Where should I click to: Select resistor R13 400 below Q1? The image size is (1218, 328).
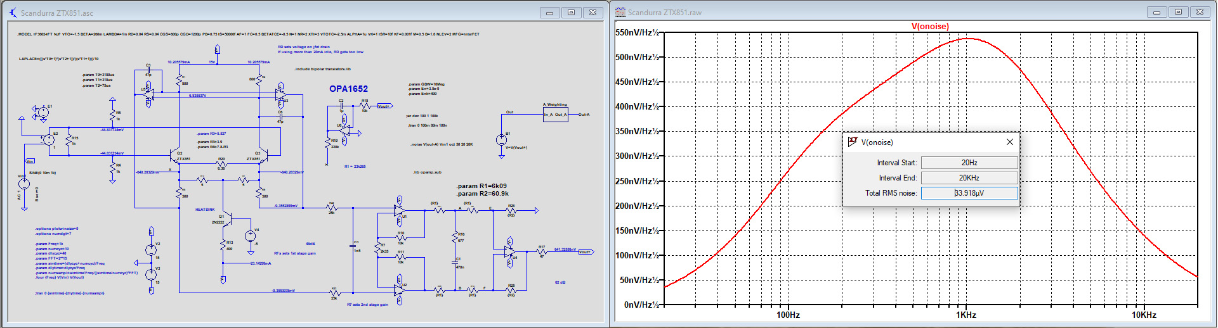223,245
